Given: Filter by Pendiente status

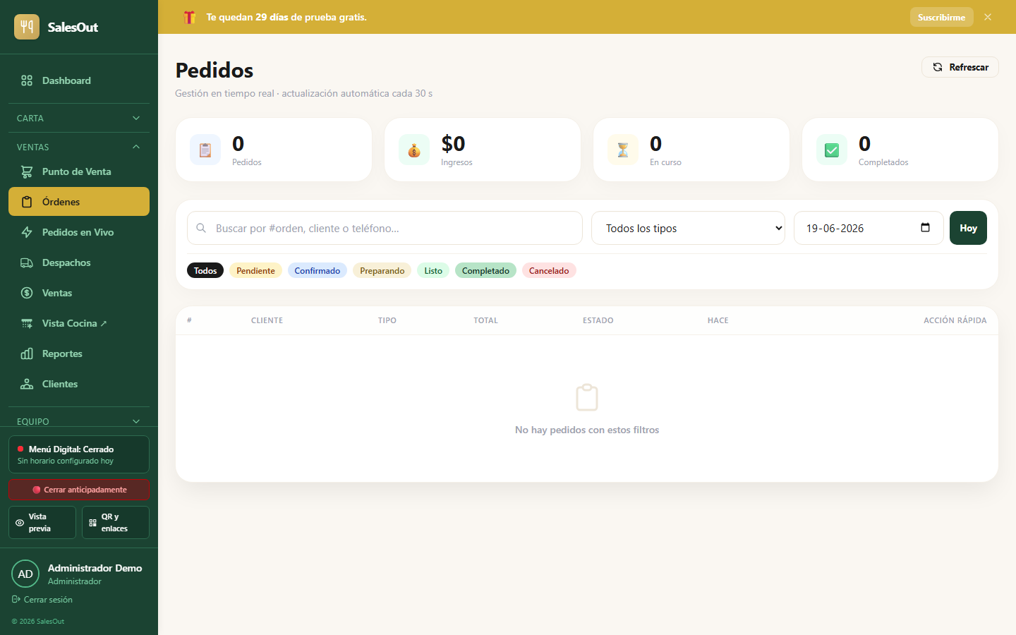Looking at the screenshot, I should tap(255, 270).
